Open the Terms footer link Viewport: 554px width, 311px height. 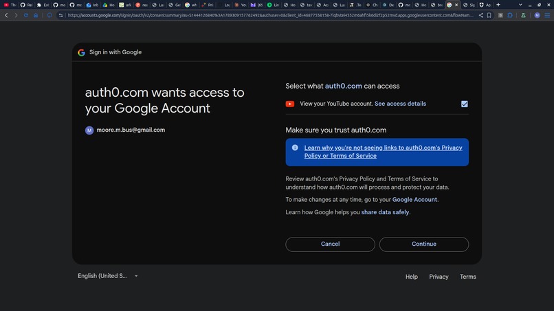point(468,277)
